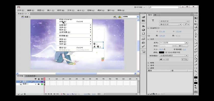Select the Lasso tool

(196, 30)
